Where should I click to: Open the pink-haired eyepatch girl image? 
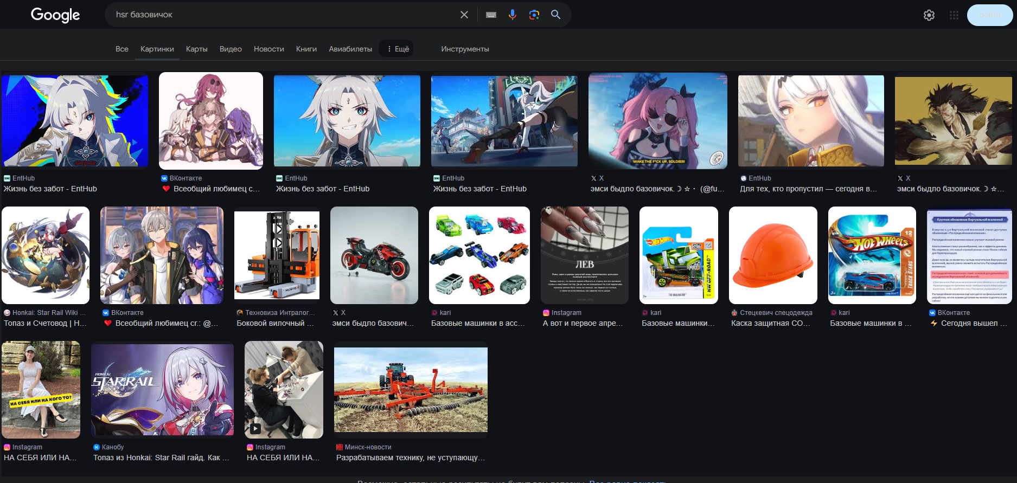pyautogui.click(x=658, y=121)
